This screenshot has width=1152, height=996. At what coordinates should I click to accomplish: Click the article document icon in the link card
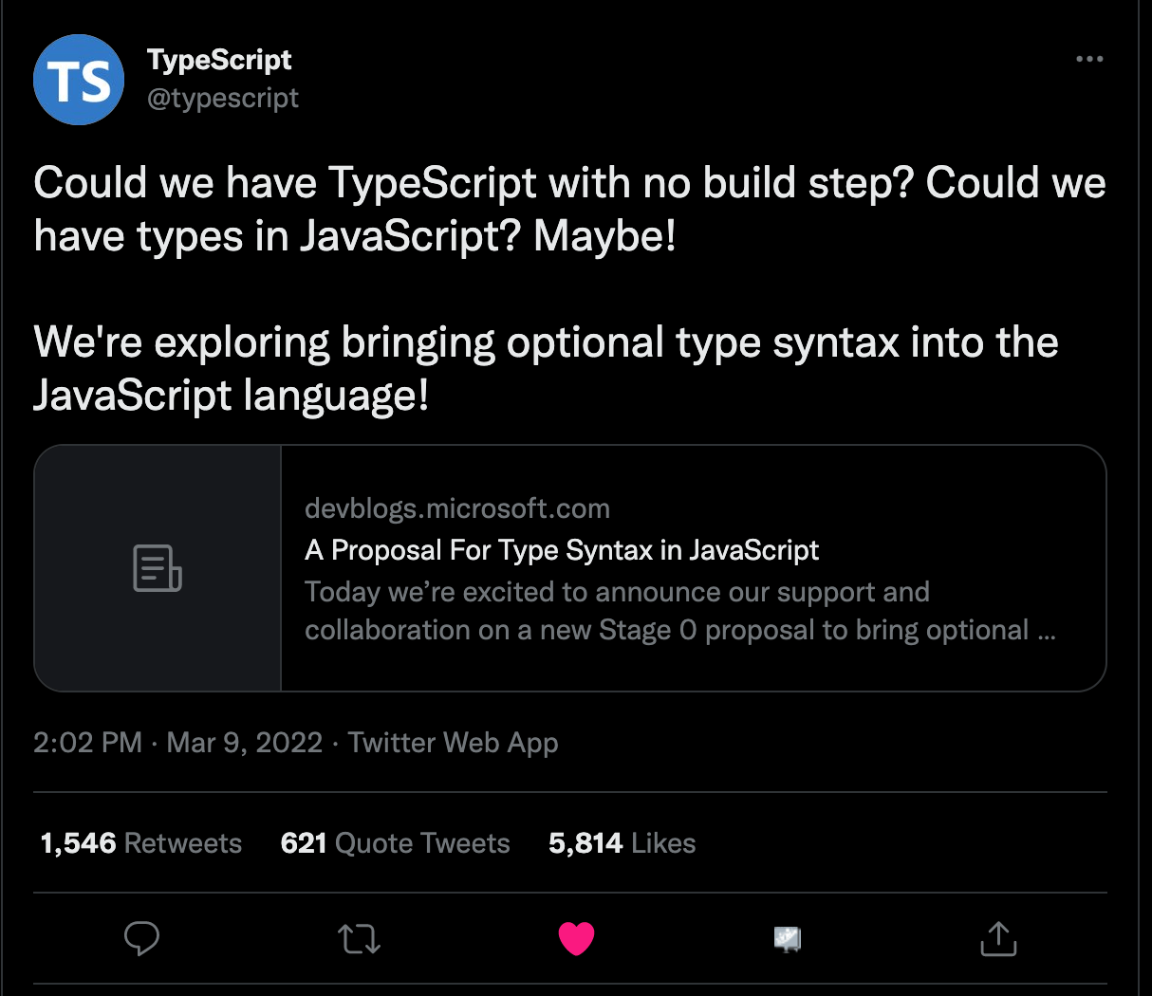point(158,568)
